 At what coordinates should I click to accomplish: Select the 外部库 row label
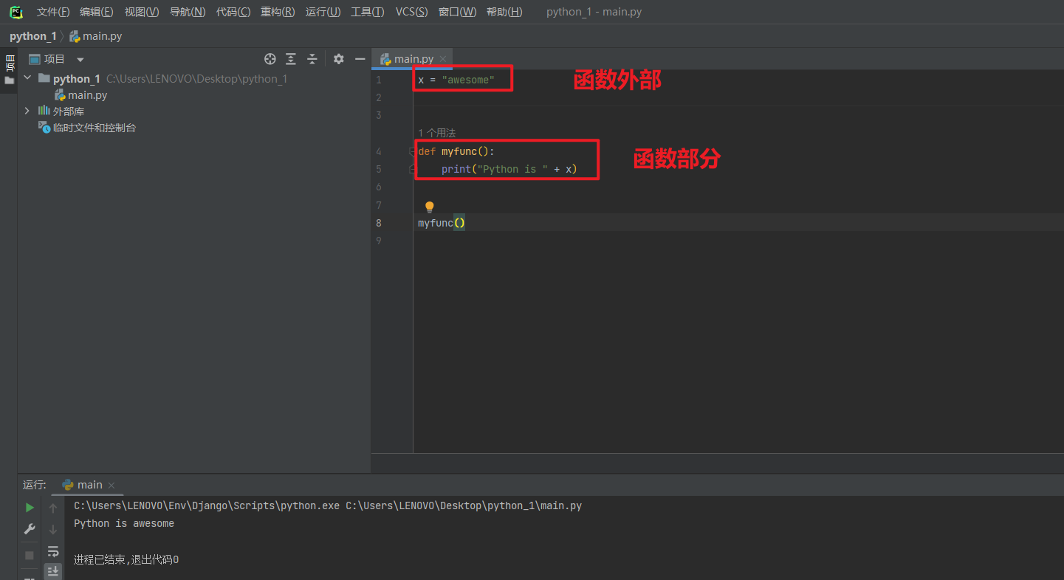[x=69, y=111]
